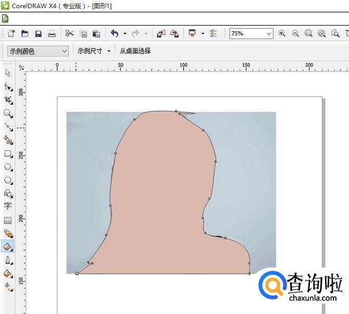Select the Basic Shapes tool
Viewport: 349px width, 314px height.
(x=8, y=193)
